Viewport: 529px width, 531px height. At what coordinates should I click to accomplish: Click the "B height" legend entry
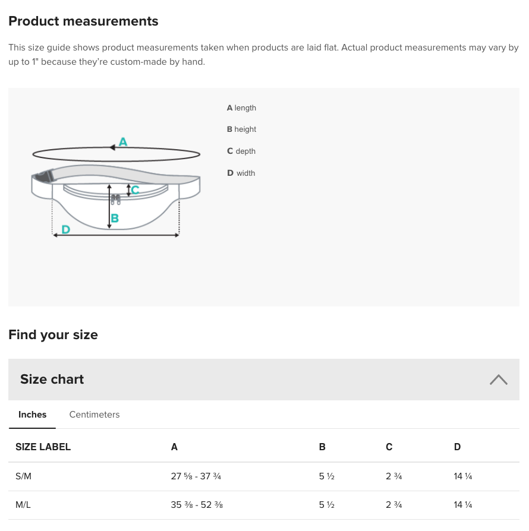tap(241, 129)
